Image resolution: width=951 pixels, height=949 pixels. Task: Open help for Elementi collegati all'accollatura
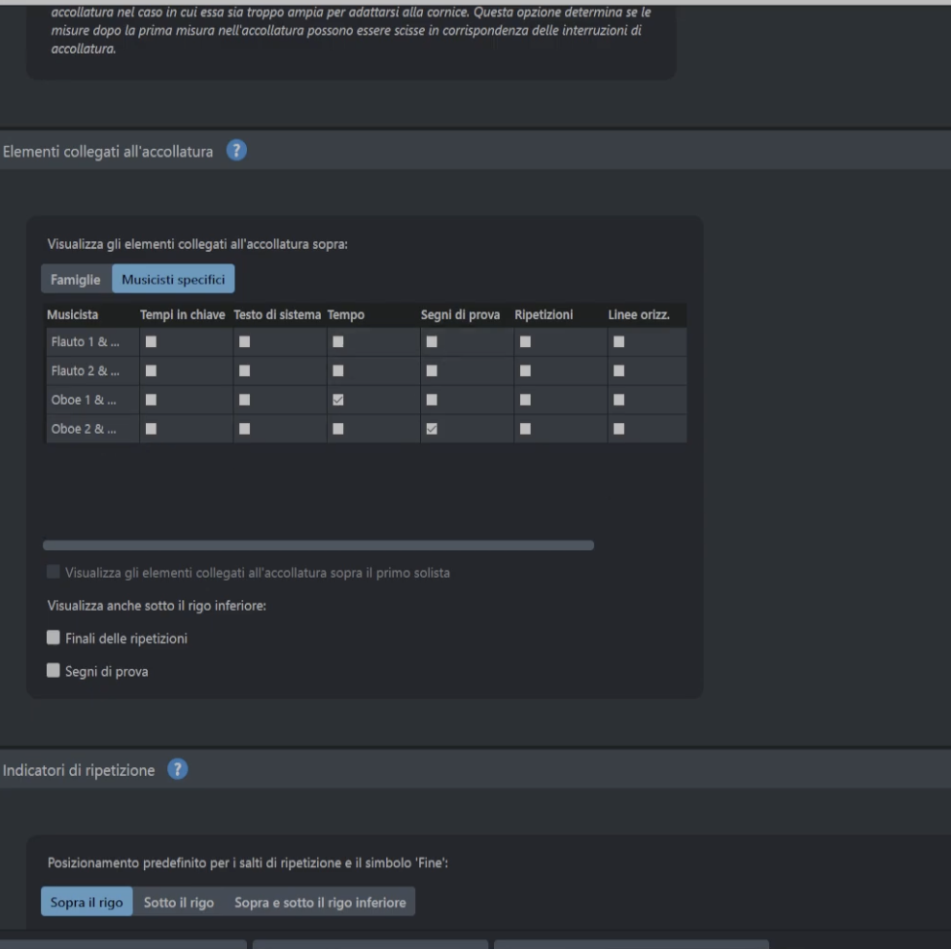237,151
